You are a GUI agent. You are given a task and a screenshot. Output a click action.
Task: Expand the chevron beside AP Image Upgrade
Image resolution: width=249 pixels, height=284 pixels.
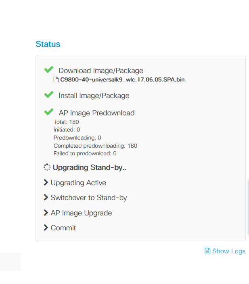click(x=46, y=213)
